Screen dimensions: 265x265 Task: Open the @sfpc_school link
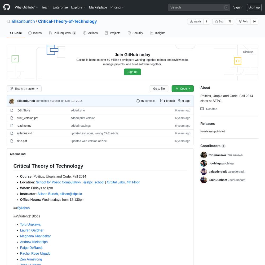click(94, 182)
